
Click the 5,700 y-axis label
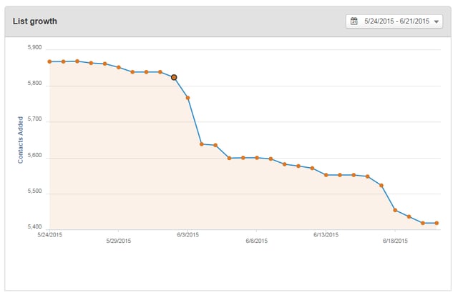(x=34, y=120)
